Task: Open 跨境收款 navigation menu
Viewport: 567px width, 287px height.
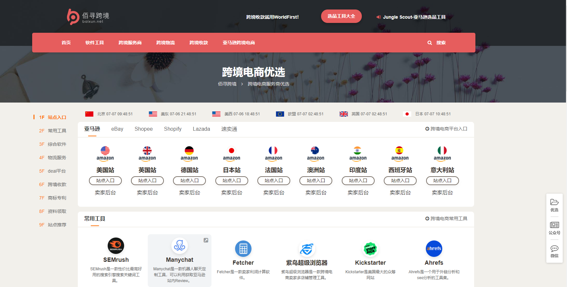Action: tap(199, 43)
